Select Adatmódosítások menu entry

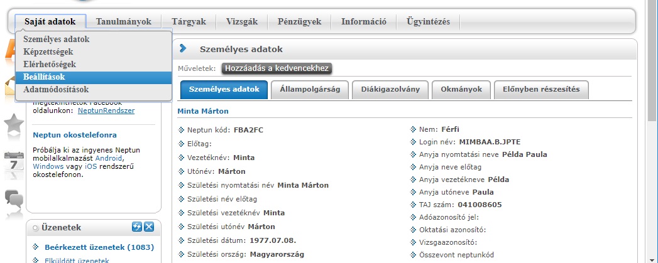(56, 89)
